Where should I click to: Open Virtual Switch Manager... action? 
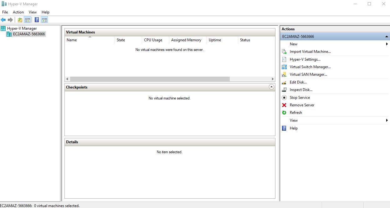point(310,67)
